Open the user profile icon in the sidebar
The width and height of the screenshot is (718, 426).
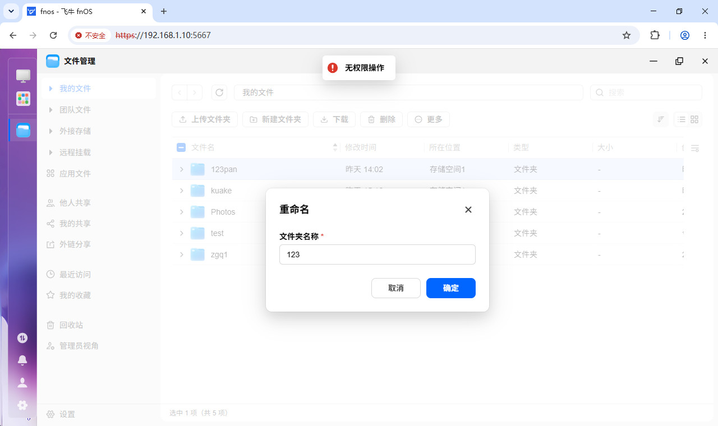click(22, 383)
